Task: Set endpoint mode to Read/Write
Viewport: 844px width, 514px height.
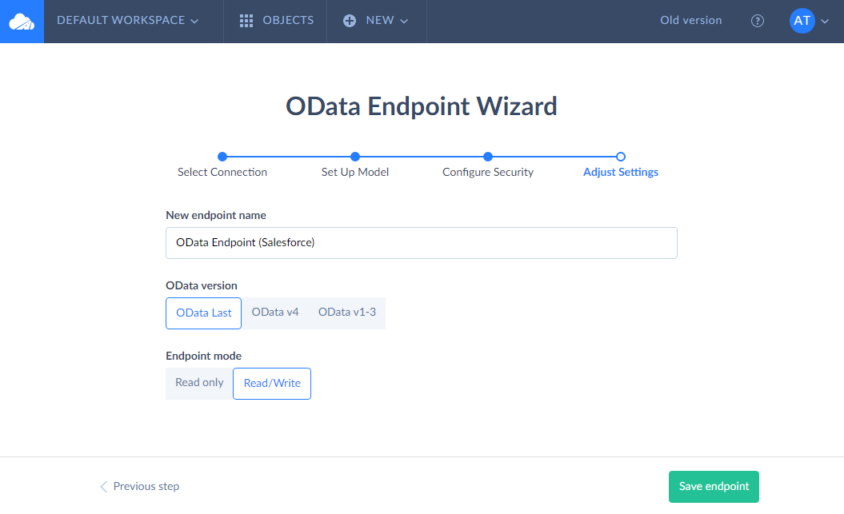Action: point(272,384)
